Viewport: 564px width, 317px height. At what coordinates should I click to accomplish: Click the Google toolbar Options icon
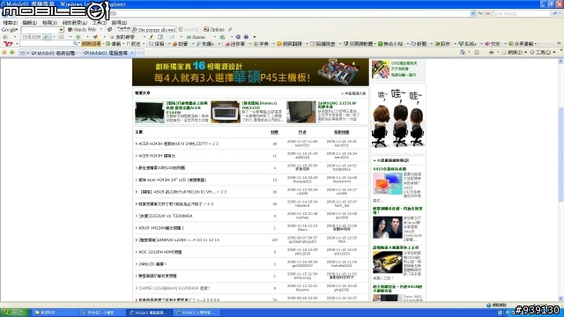click(x=206, y=29)
